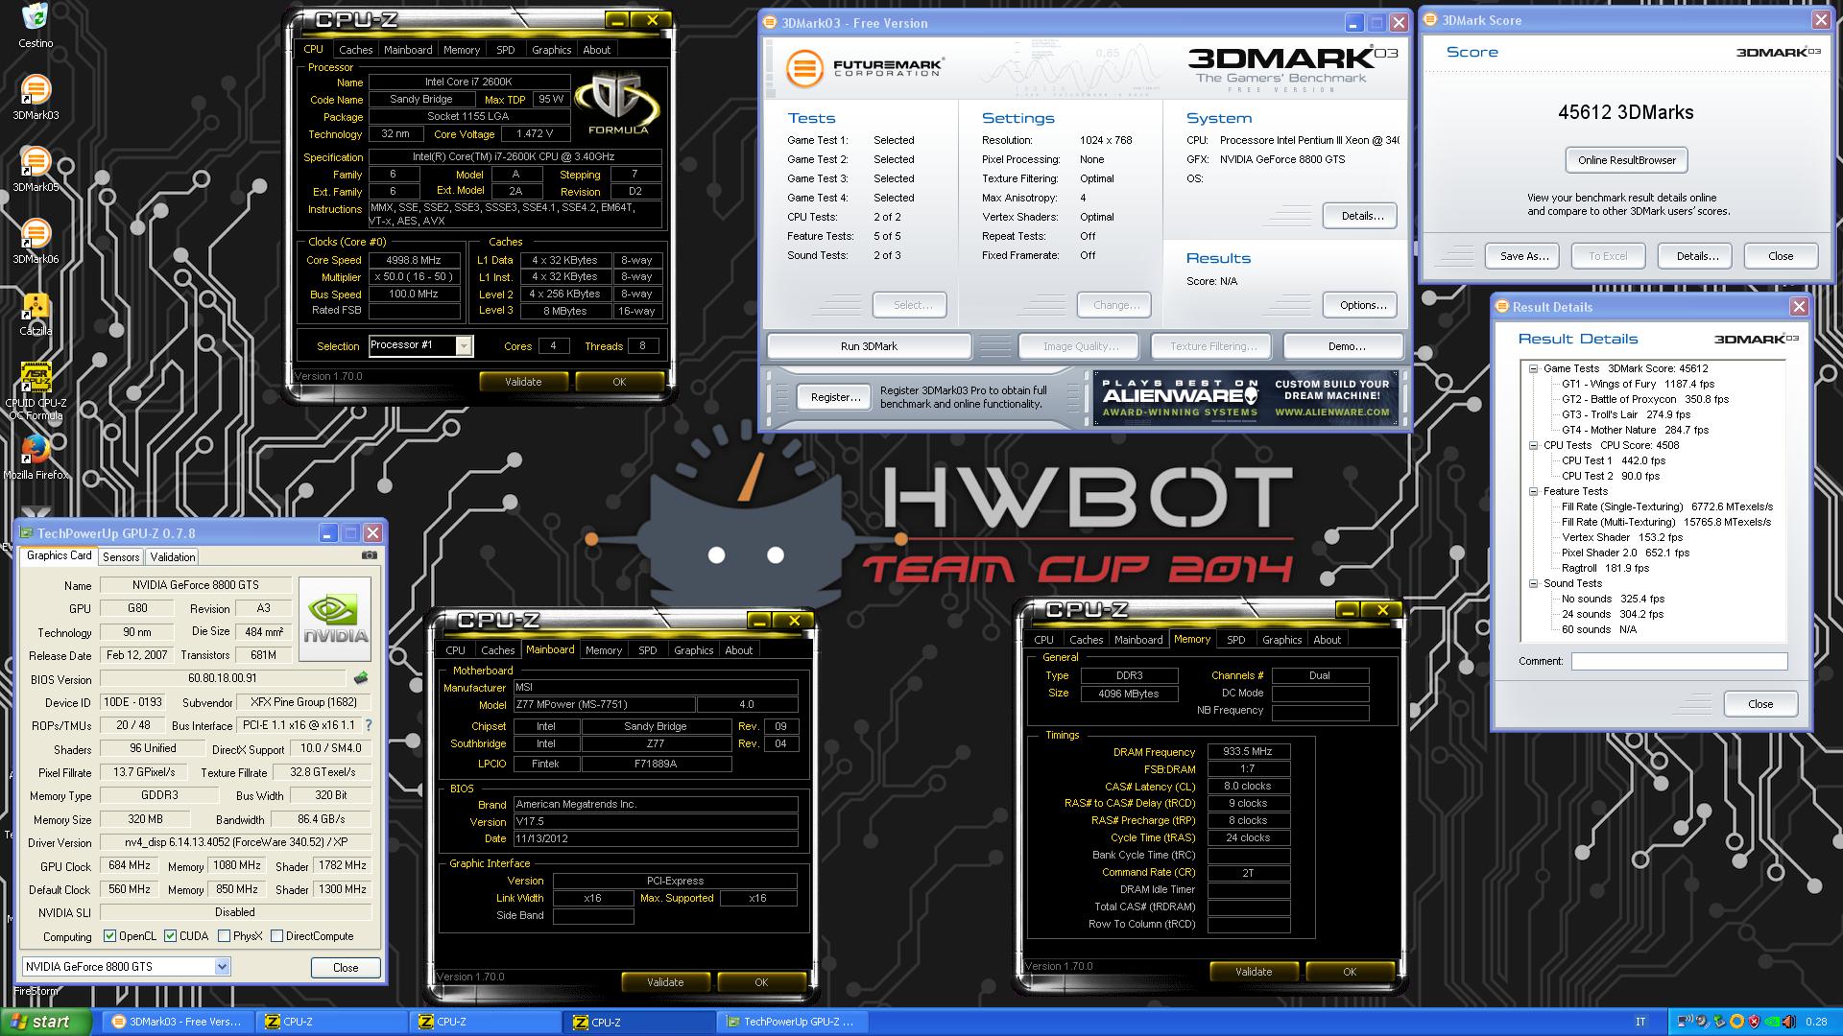Screen dimensions: 1843x1036
Task: Open About tab in top CPU-Z window
Action: coord(596,50)
